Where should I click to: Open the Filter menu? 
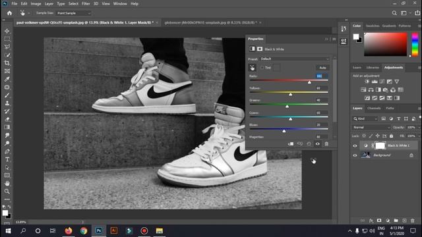click(x=86, y=4)
